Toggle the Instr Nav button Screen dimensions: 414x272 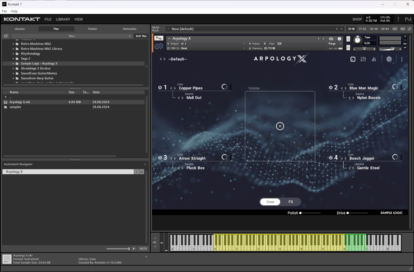tap(141, 36)
